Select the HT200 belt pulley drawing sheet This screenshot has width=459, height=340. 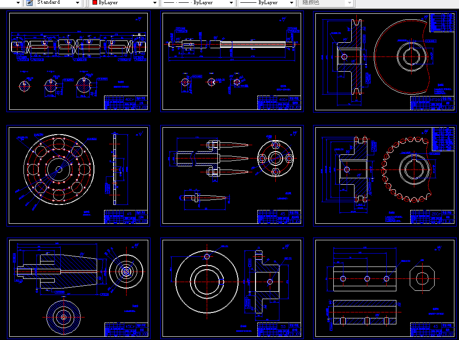coord(385,62)
